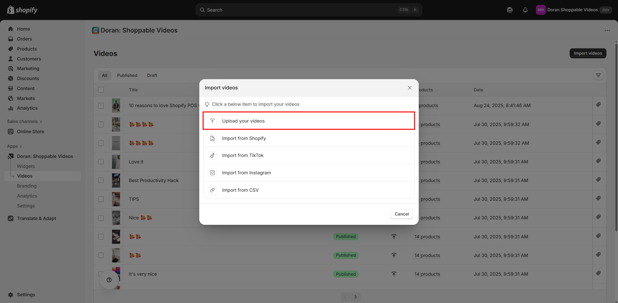The image size is (618, 303).
Task: Click the Shopify logo
Action: 22,10
